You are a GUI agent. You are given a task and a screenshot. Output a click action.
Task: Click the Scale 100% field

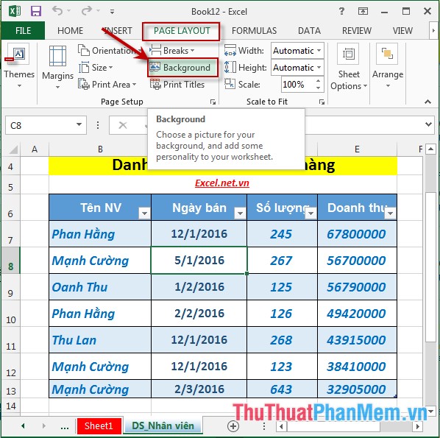pyautogui.click(x=297, y=84)
